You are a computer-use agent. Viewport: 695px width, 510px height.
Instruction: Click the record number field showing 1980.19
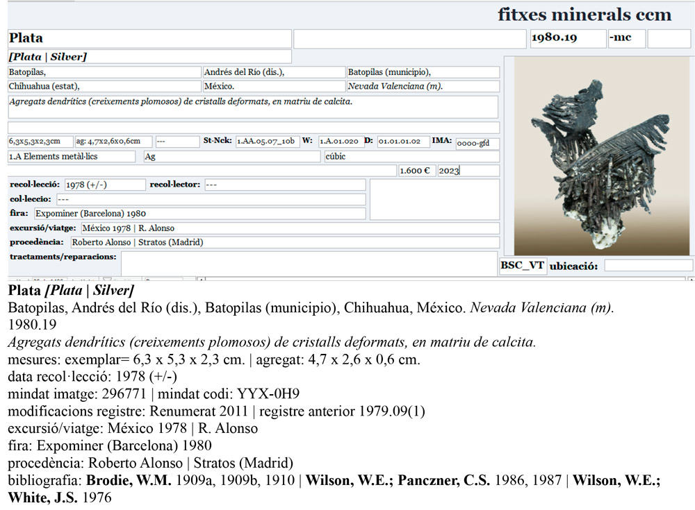567,38
